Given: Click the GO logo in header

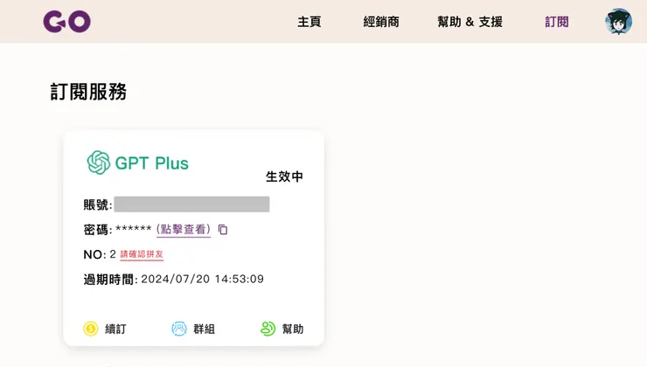Looking at the screenshot, I should click(66, 22).
